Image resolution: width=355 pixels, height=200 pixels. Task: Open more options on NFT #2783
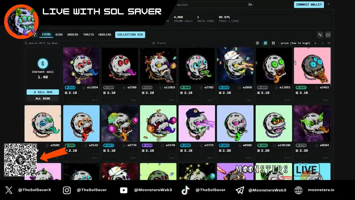210,99
